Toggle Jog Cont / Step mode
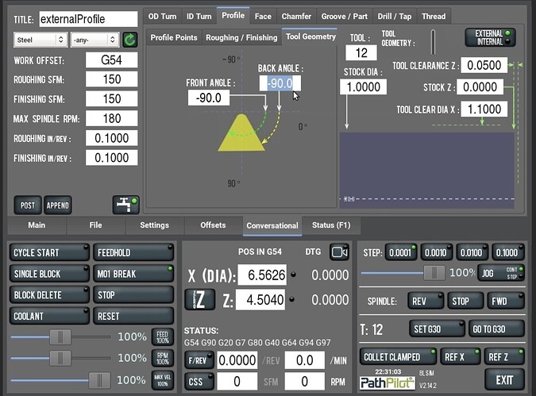Image resolution: width=536 pixels, height=396 pixels. (501, 273)
